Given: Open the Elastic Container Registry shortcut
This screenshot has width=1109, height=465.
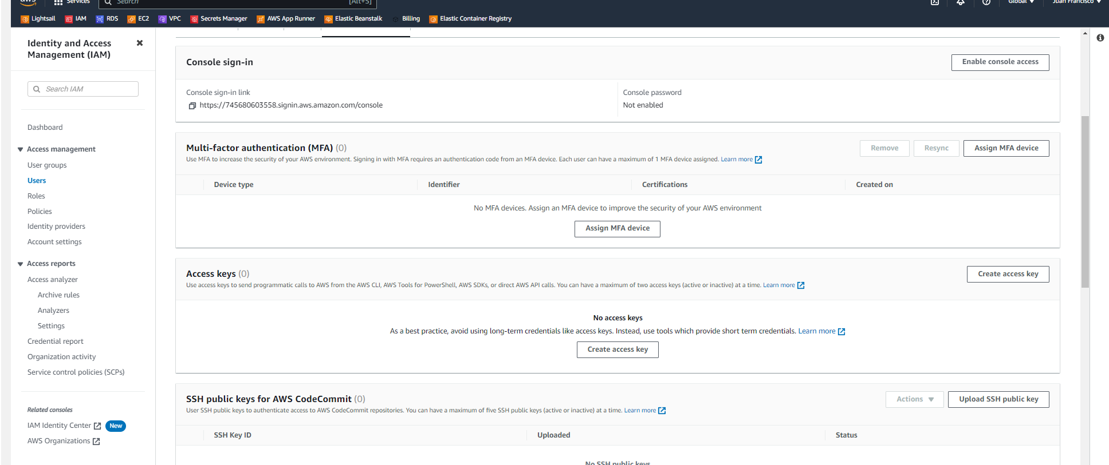Looking at the screenshot, I should coord(470,19).
